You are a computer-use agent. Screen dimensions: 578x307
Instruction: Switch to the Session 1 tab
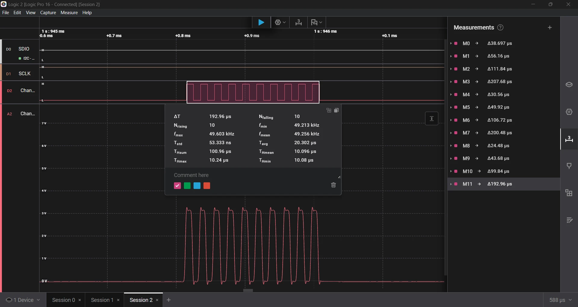click(x=102, y=300)
